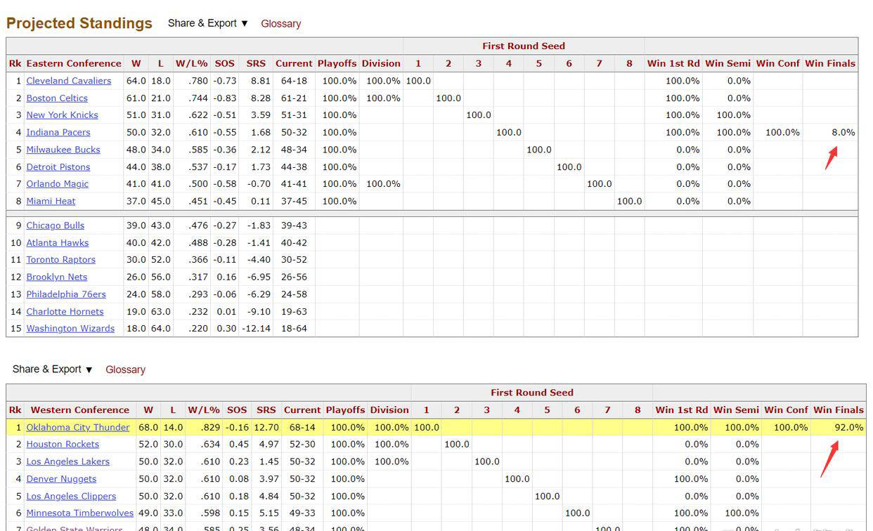This screenshot has height=531, width=873.
Task: Click Win Semi header in Western table
Action: click(736, 410)
